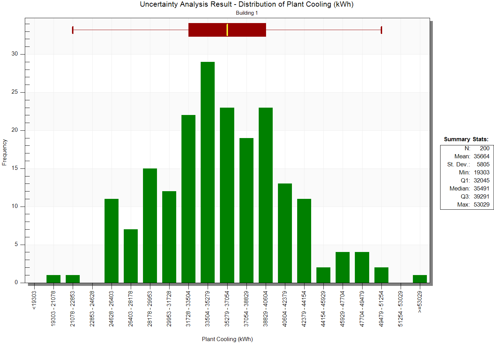Select the Max value 53029
The width and height of the screenshot is (494, 346).
(x=481, y=204)
